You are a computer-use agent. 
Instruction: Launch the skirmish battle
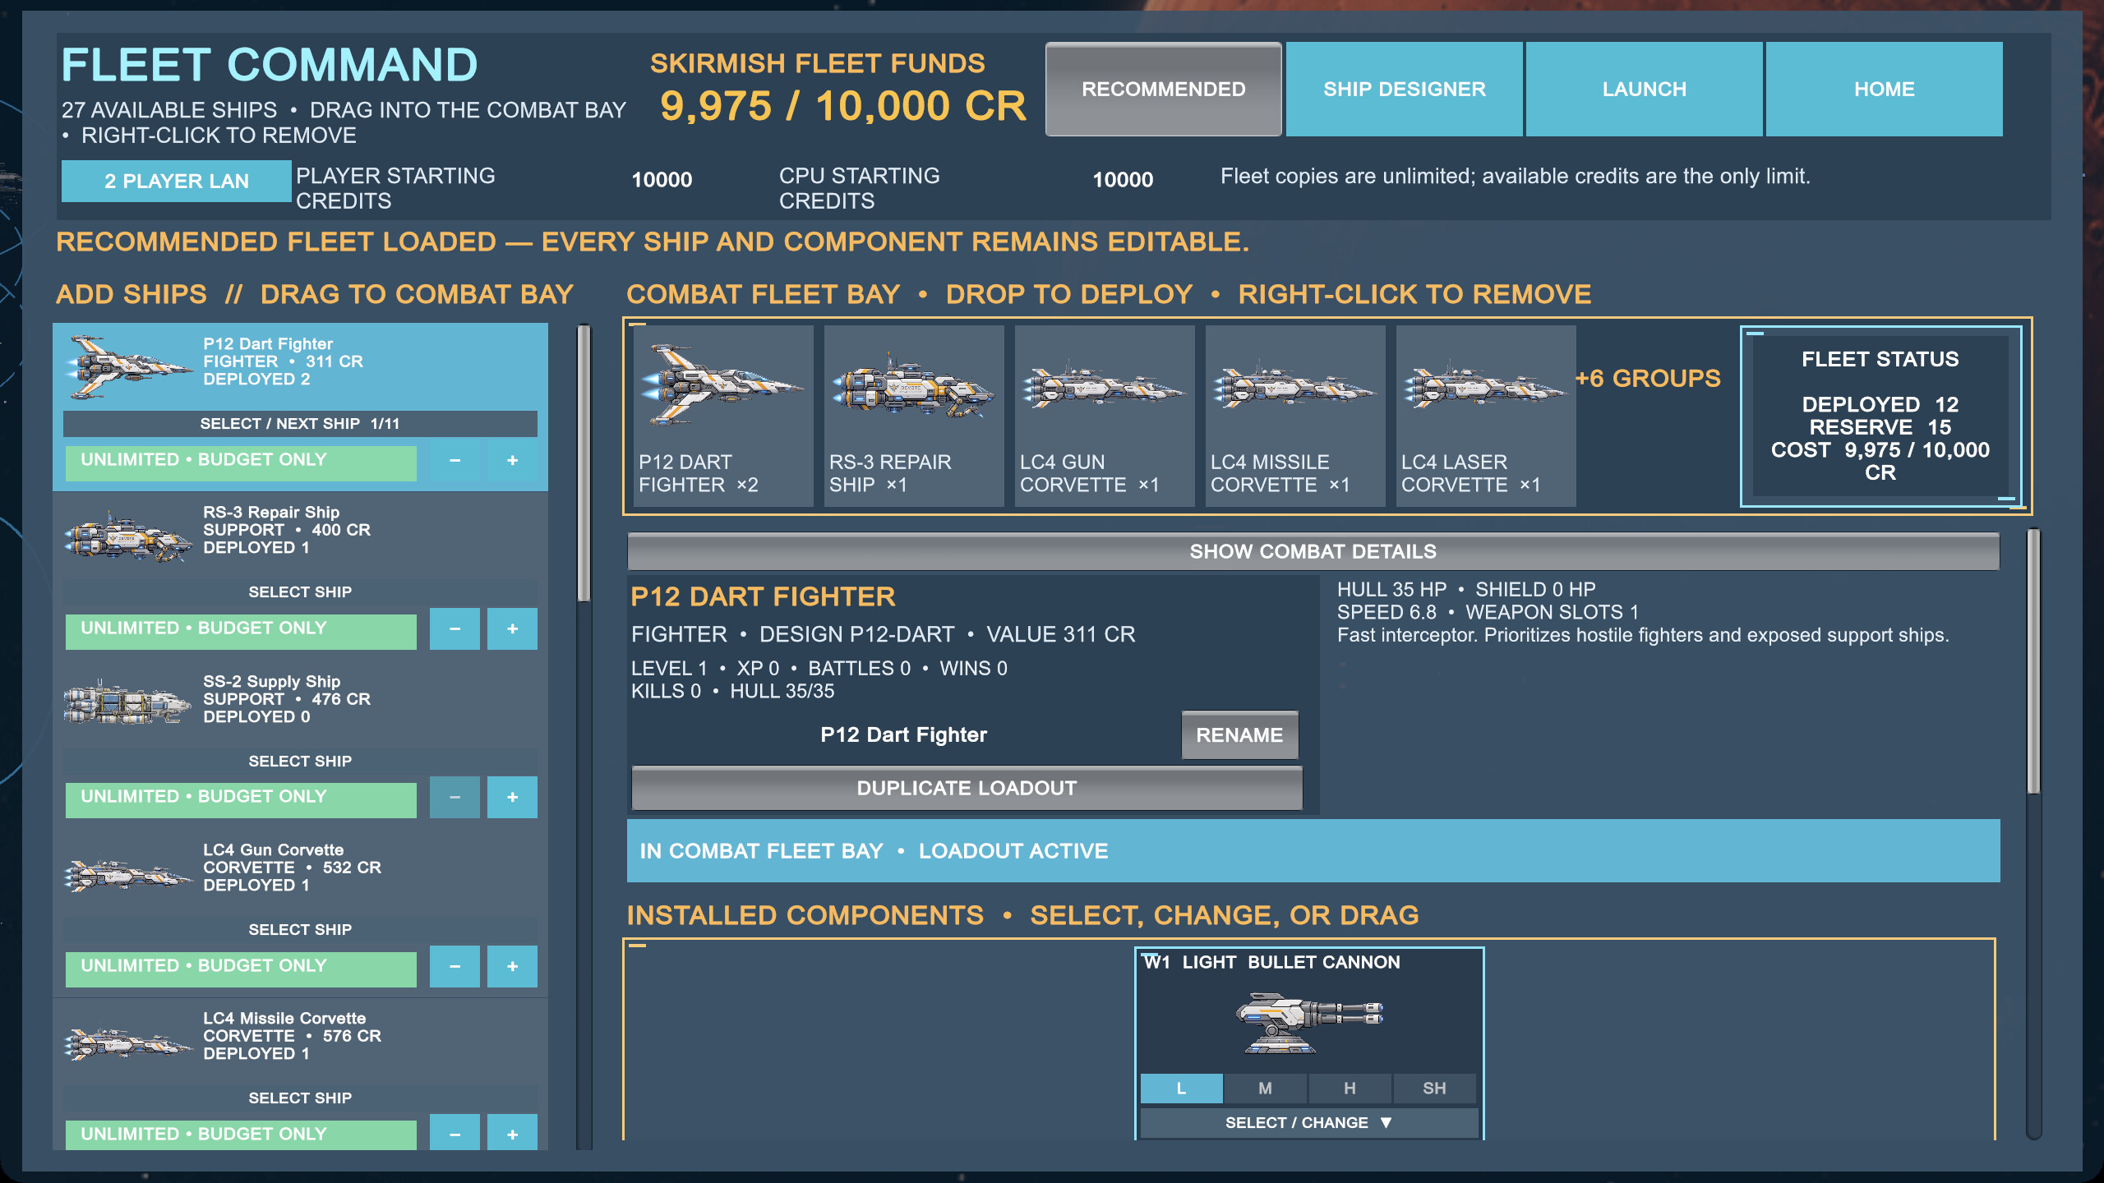point(1644,89)
